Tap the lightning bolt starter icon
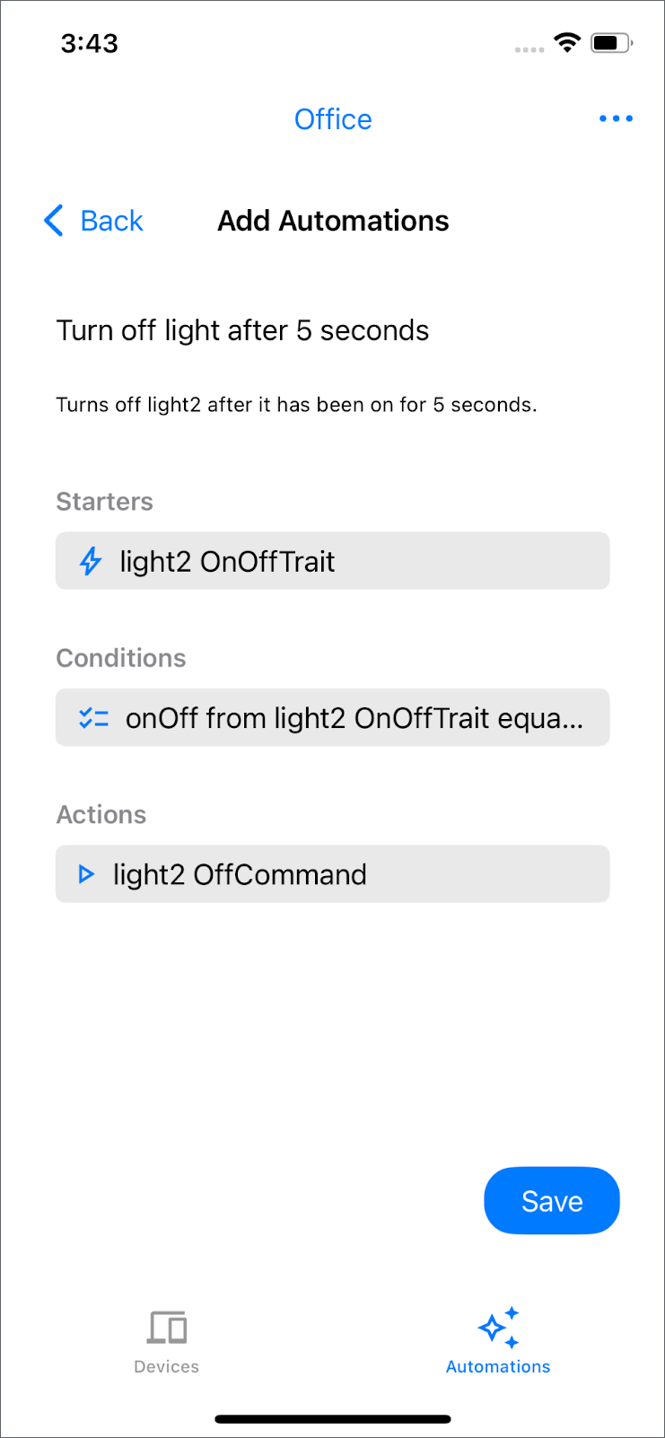Image resolution: width=665 pixels, height=1438 pixels. (x=91, y=562)
